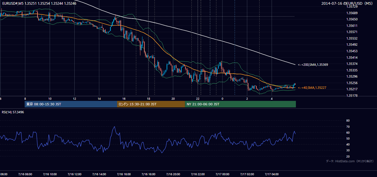Click the RSI 50 level label

tap(348, 138)
